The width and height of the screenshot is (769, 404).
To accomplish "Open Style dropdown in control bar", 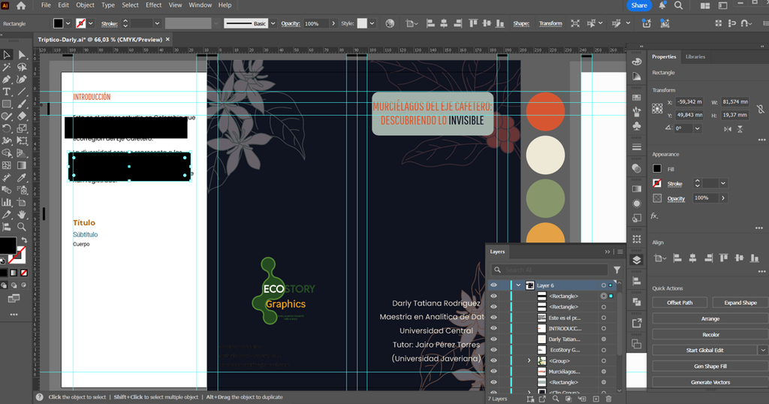I will tap(372, 23).
